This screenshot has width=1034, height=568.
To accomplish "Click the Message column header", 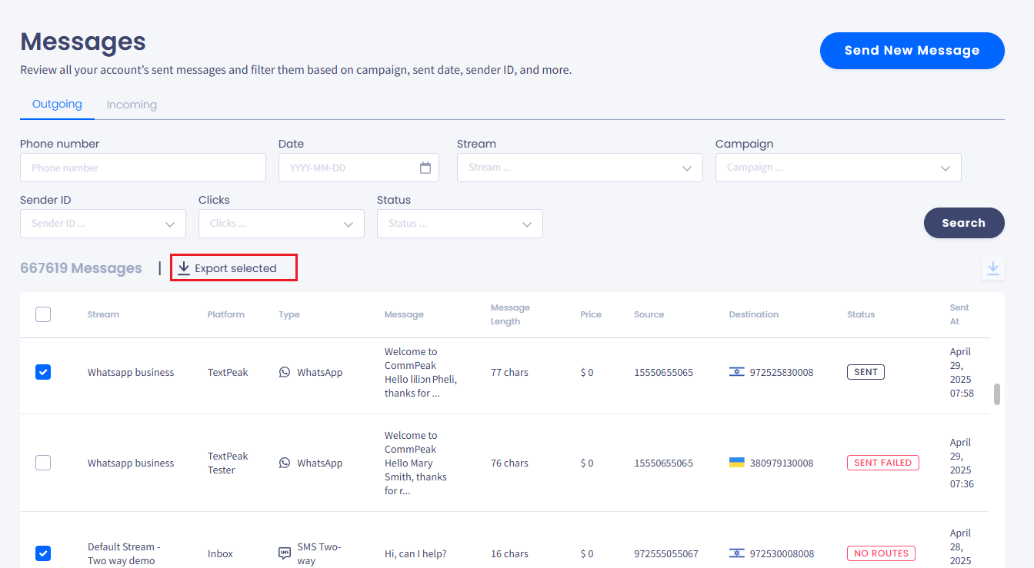I will 404,314.
